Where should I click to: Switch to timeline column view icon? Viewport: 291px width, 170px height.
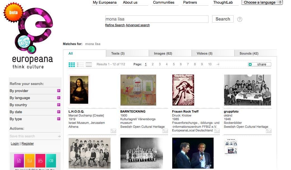pyautogui.click(x=89, y=64)
